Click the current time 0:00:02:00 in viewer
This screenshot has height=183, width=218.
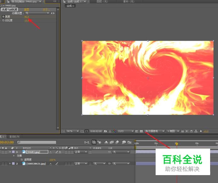(x=96, y=131)
